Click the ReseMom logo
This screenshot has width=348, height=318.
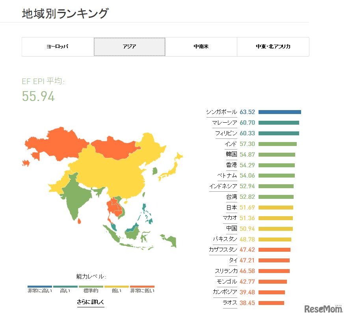pos(323,308)
